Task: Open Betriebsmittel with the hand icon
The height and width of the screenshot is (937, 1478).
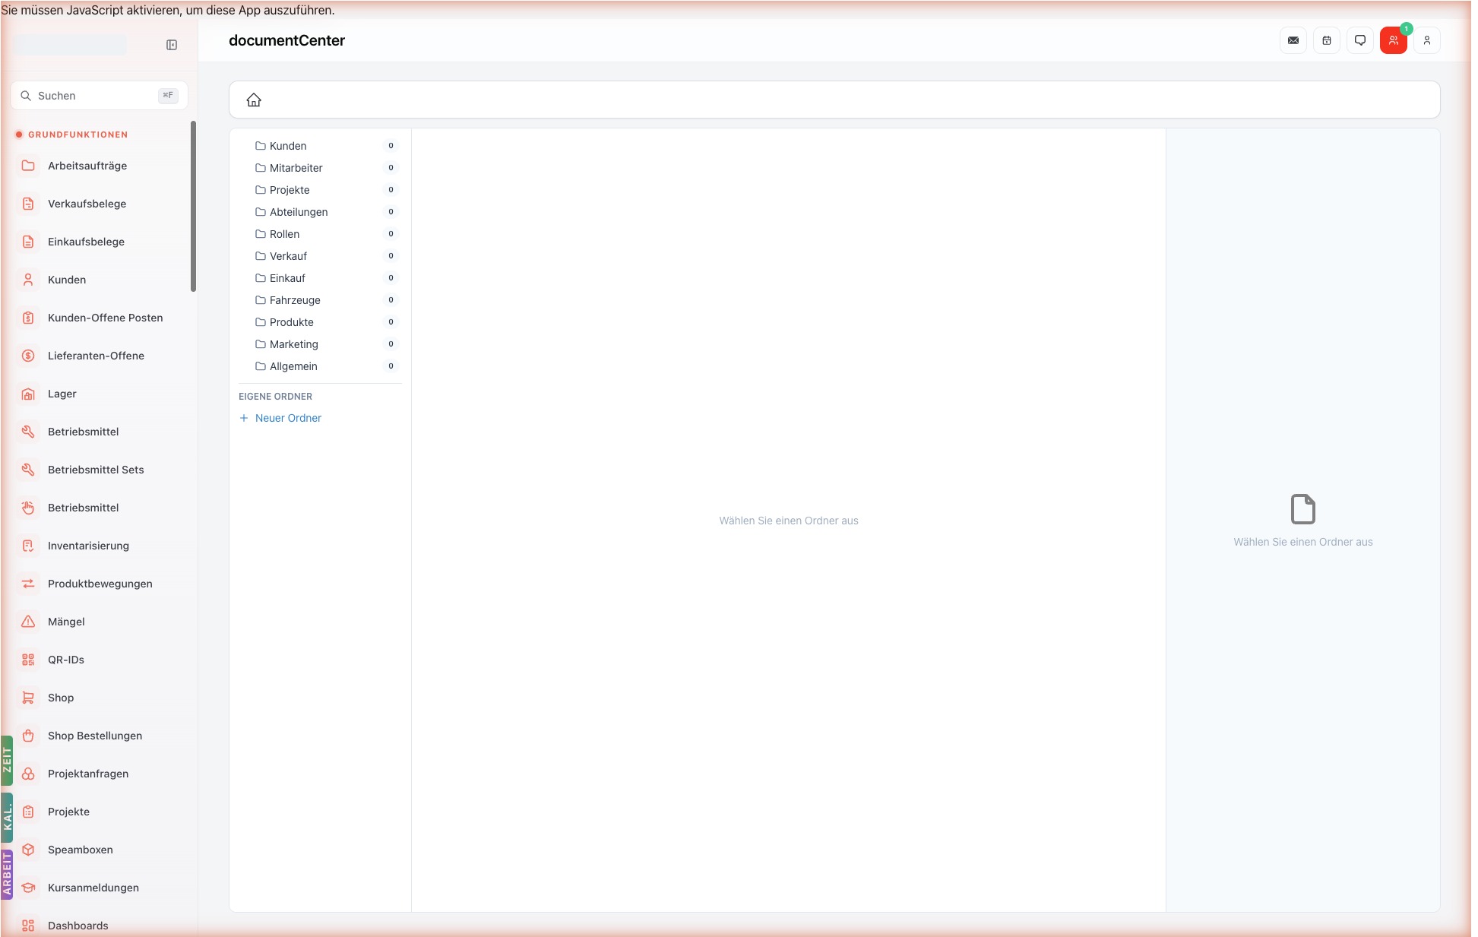Action: (99, 508)
